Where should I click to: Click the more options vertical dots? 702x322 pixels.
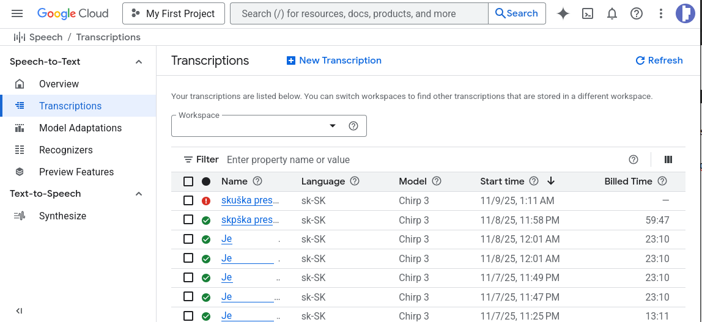tap(661, 13)
